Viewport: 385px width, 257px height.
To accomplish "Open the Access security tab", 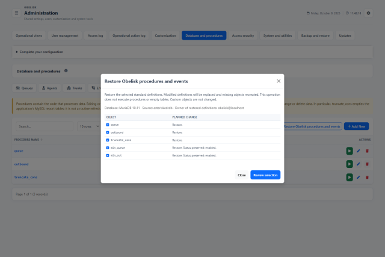I will coord(243,36).
